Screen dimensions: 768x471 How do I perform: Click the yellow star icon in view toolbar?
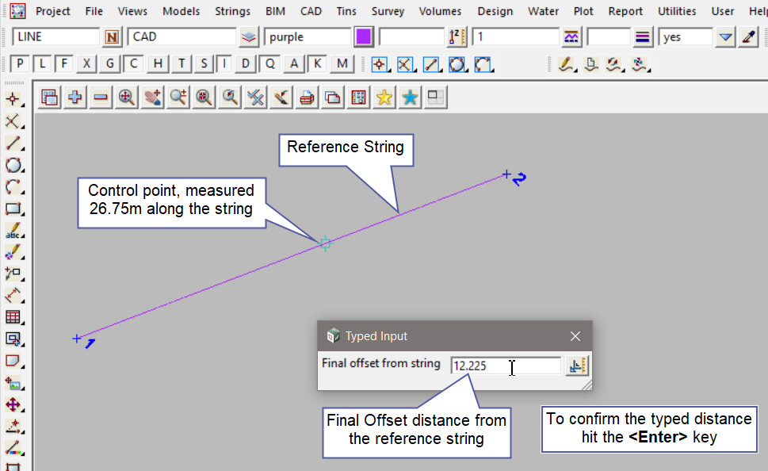[384, 98]
